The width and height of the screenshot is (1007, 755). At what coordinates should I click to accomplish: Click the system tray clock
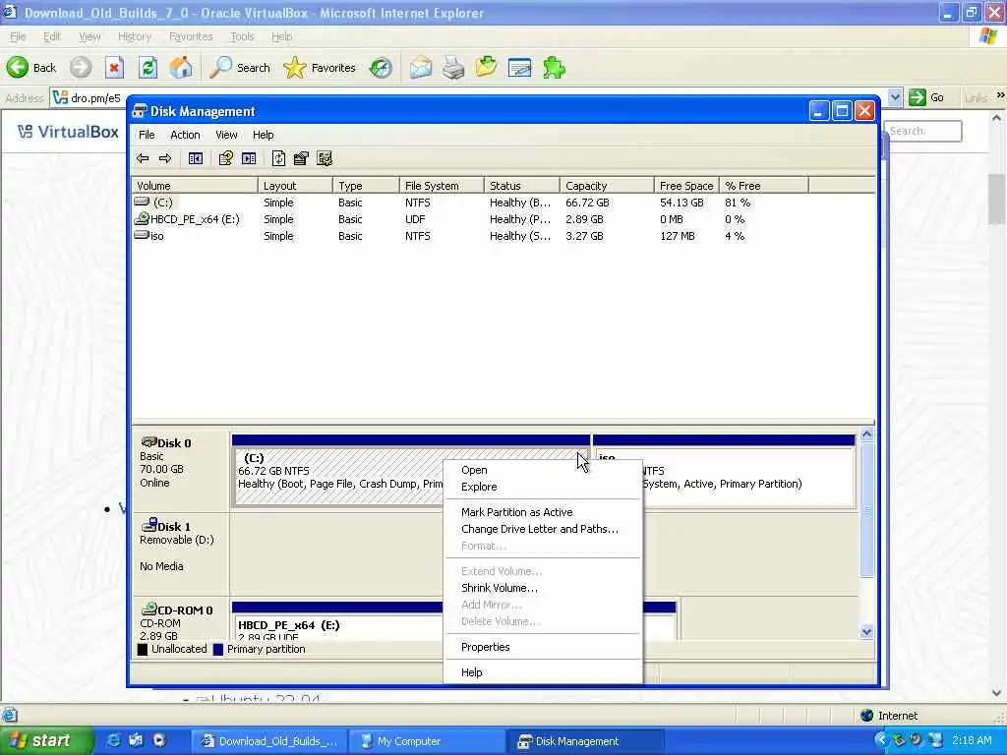(972, 740)
